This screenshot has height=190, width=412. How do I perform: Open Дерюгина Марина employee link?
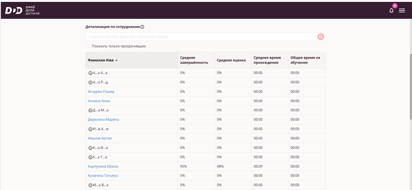103,120
